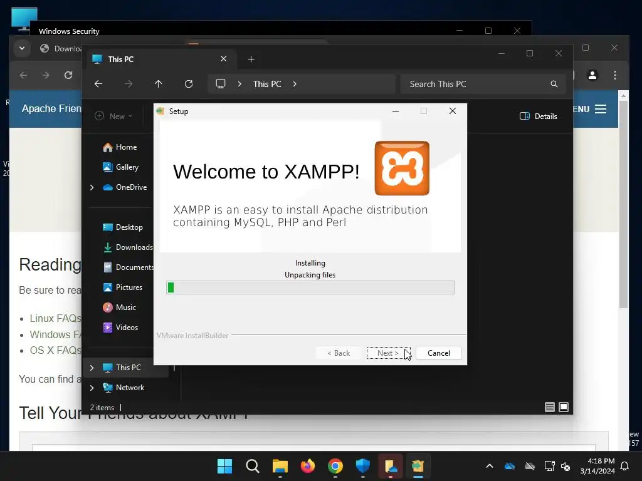The width and height of the screenshot is (642, 481).
Task: Click the browser page vertical scrollbar
Action: [623, 205]
